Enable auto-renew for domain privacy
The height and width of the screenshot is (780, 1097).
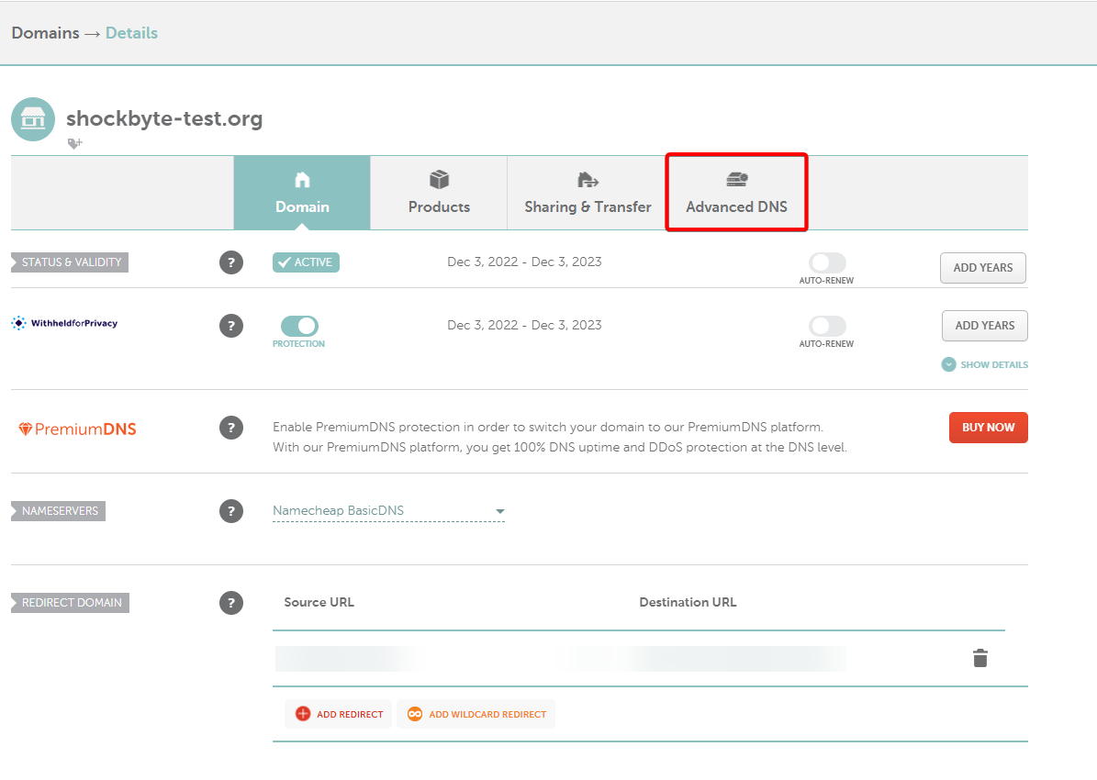825,325
